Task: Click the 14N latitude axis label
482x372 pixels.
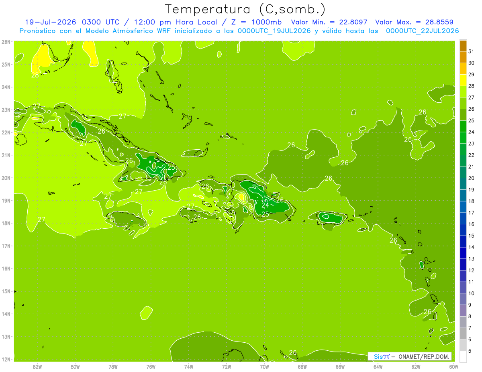Action: point(6,314)
